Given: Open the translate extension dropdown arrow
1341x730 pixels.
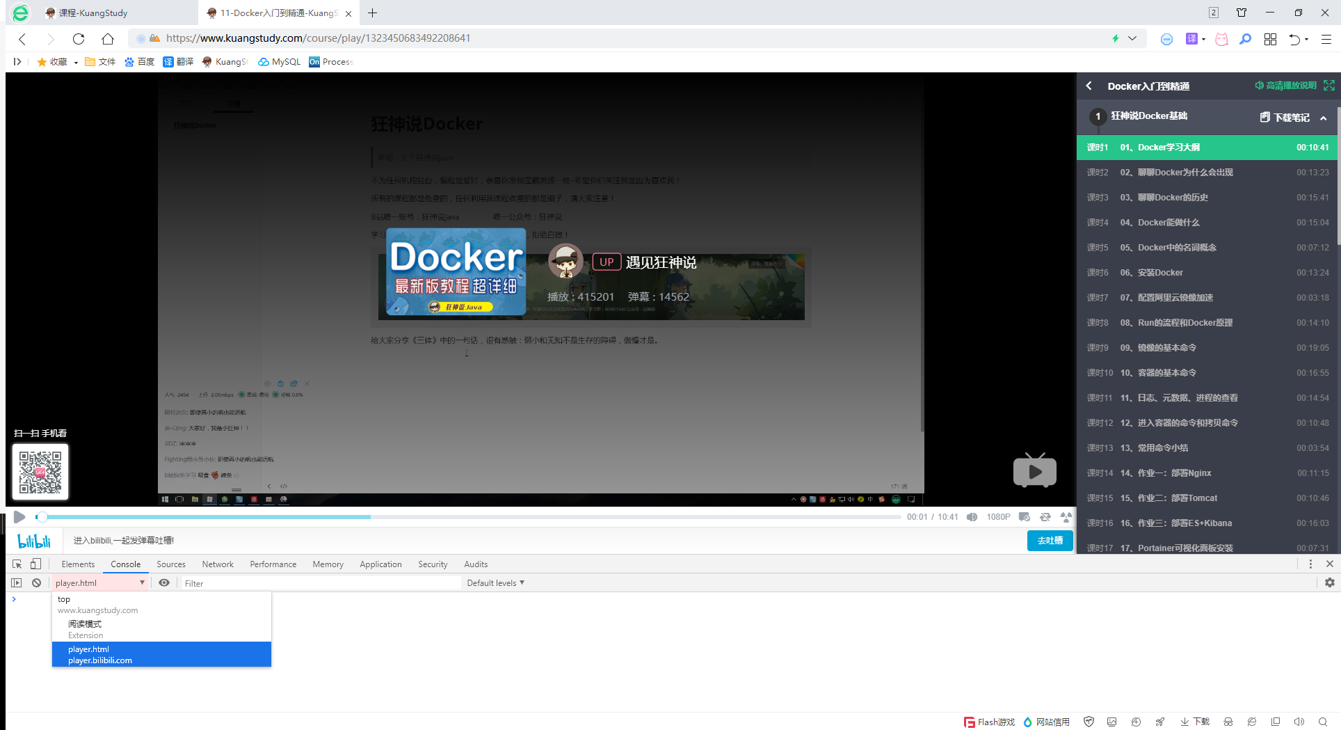Looking at the screenshot, I should coord(1203,40).
